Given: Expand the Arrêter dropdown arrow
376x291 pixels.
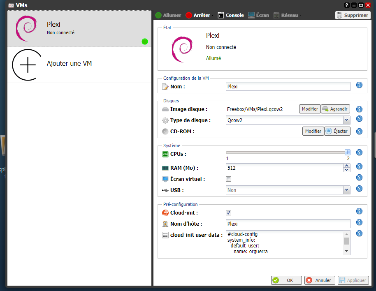Looking at the screenshot, I should pos(212,16).
